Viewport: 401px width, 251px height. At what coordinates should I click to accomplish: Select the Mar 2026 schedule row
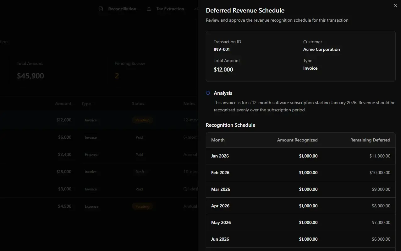point(300,189)
